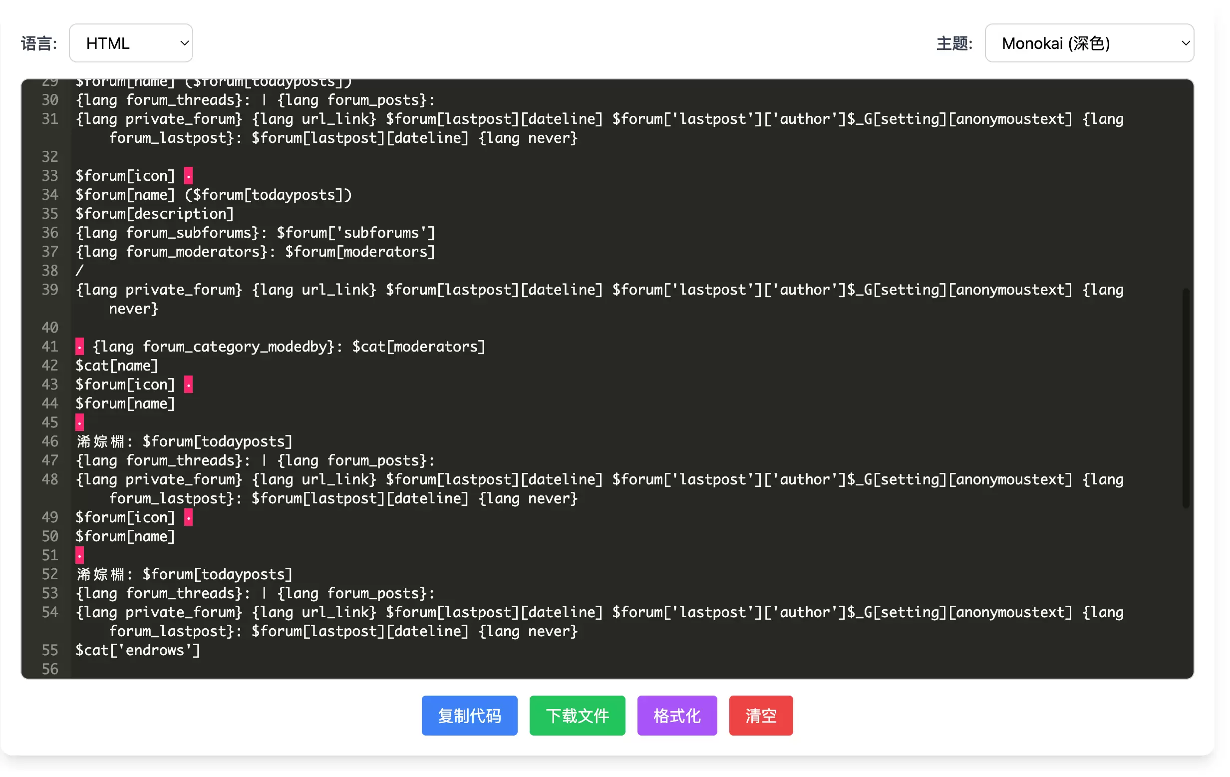Click line number 30 in the gutter
Image resolution: width=1230 pixels, height=777 pixels.
coord(49,99)
